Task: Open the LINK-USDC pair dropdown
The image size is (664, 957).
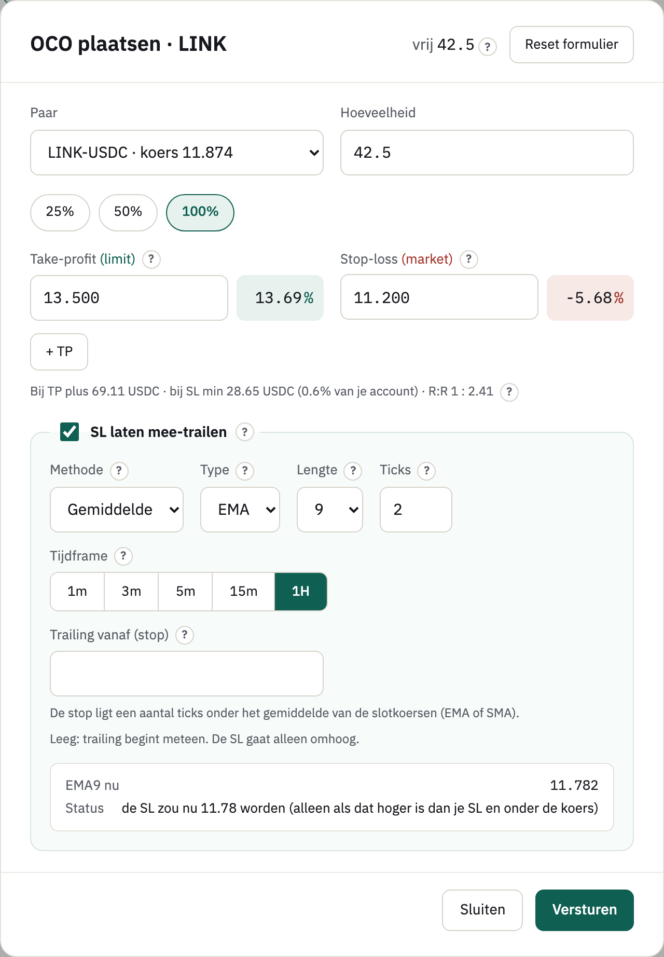Action: pos(177,153)
